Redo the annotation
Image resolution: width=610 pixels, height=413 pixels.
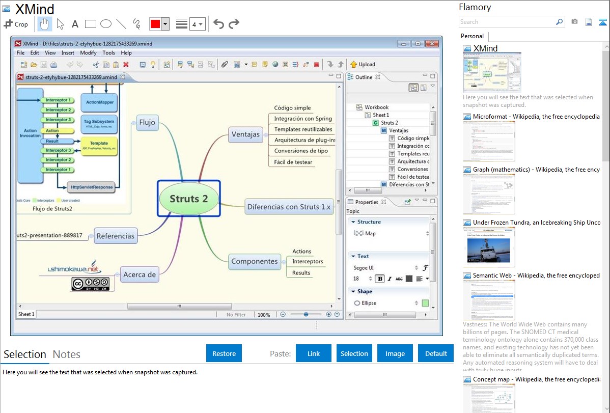[234, 24]
